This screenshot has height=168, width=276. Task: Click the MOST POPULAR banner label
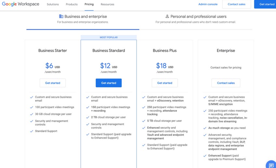[x=109, y=37]
